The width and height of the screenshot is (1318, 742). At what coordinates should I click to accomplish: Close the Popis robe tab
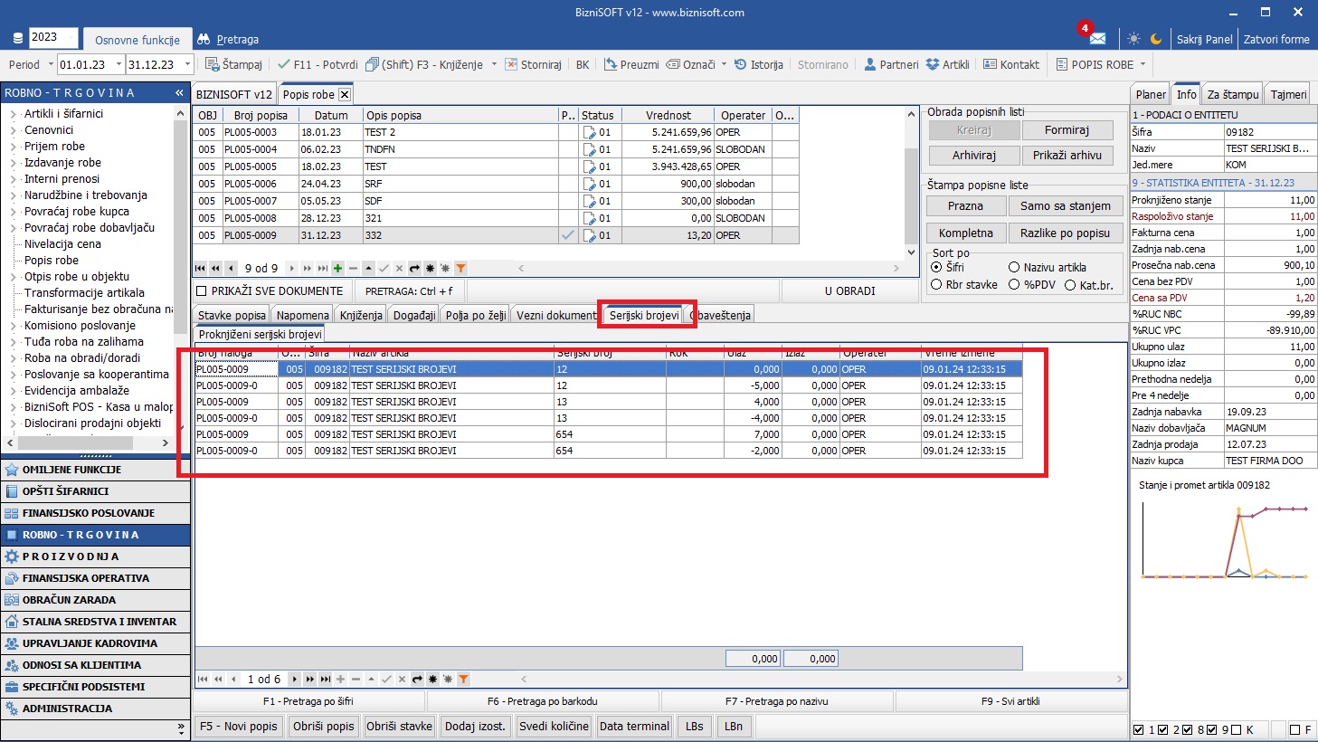345,94
